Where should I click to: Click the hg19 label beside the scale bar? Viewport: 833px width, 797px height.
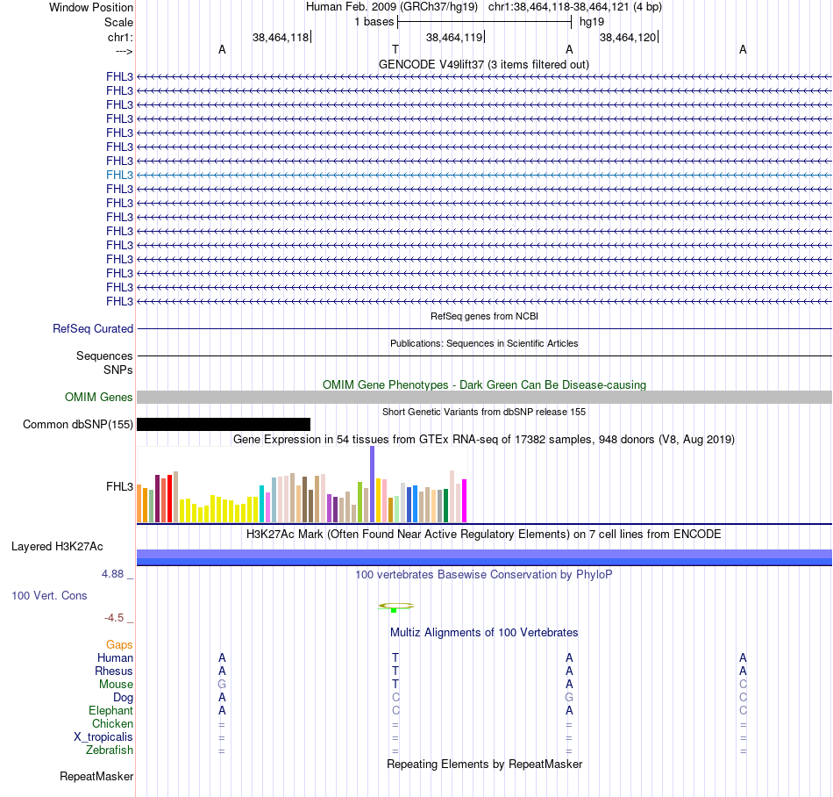pyautogui.click(x=592, y=22)
